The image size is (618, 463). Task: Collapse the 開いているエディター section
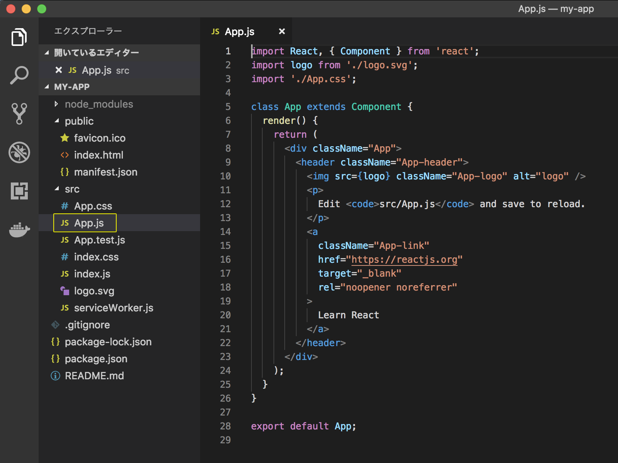(47, 52)
